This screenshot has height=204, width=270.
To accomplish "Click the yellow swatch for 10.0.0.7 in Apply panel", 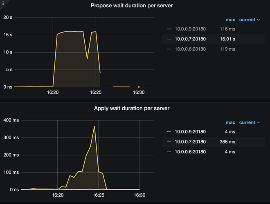I will click(169, 142).
